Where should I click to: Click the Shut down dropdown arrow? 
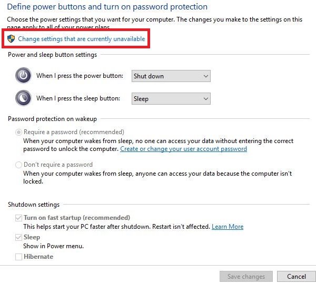(x=205, y=76)
